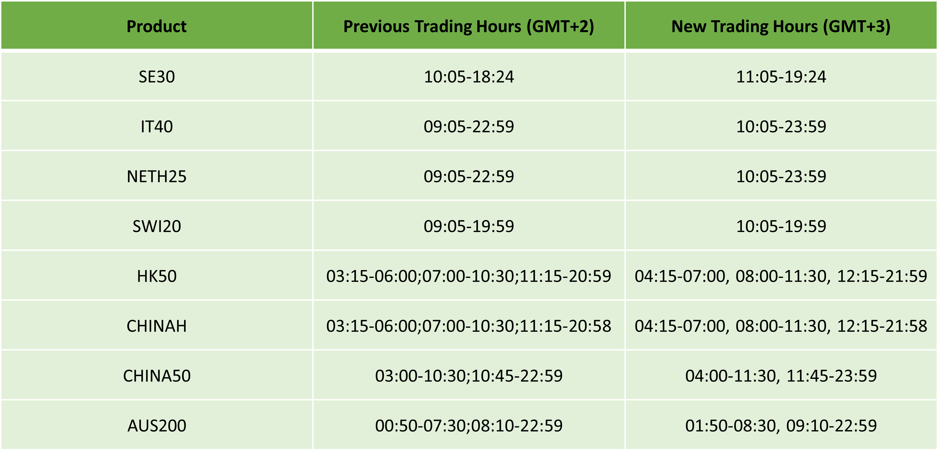Click the New Trading Hours (GMT+3) header
The width and height of the screenshot is (940, 451).
click(x=781, y=26)
